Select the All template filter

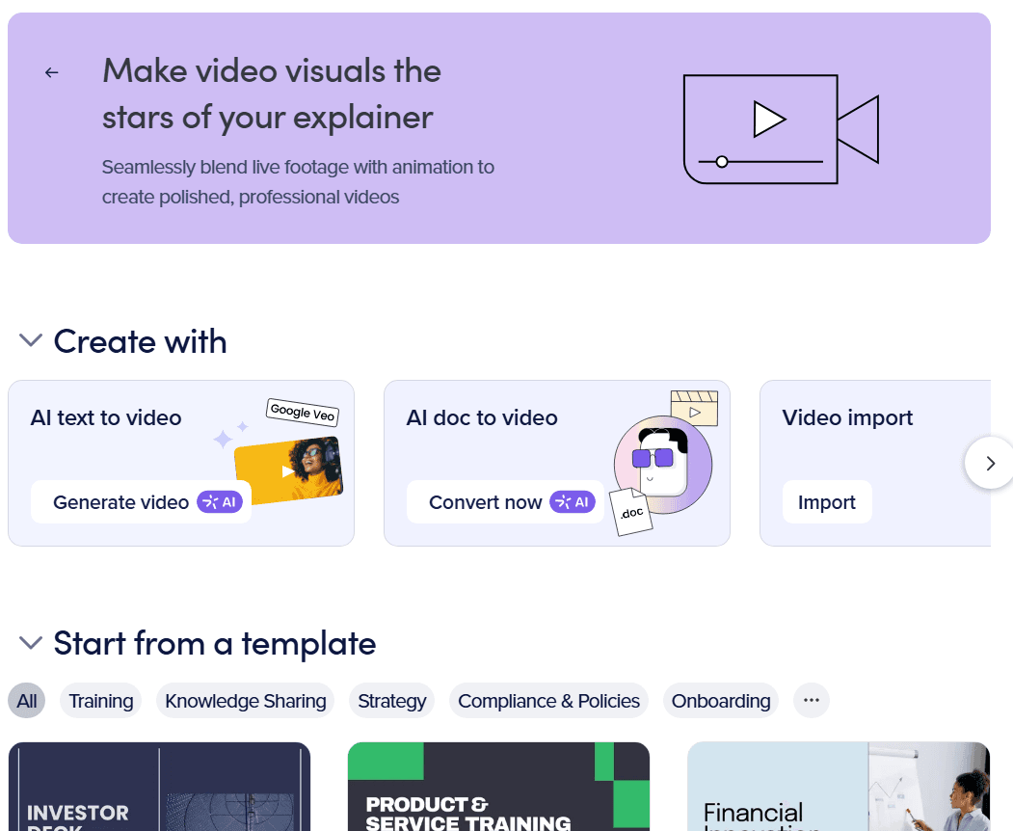(27, 701)
